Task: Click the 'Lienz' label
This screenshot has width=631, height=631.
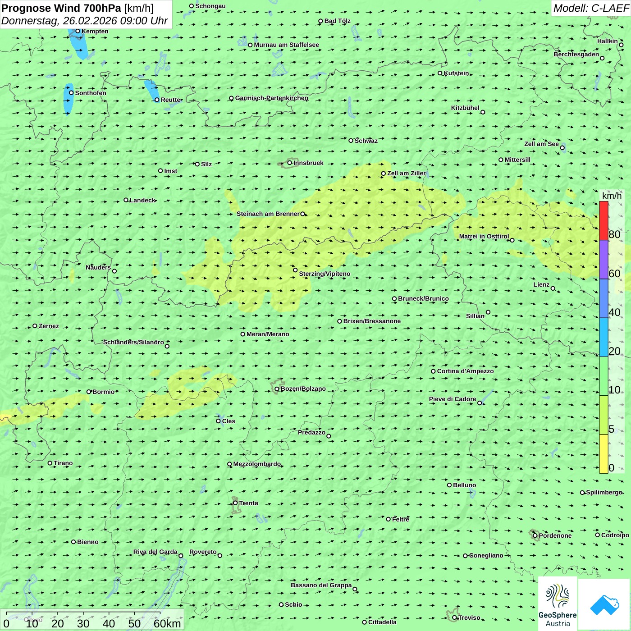Action: pos(541,284)
